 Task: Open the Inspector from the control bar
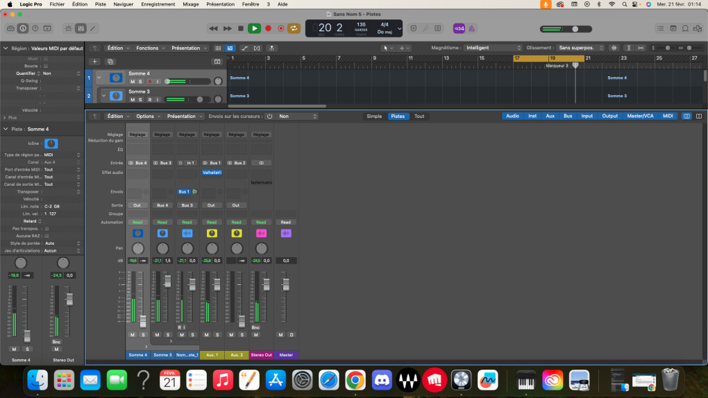coord(24,28)
